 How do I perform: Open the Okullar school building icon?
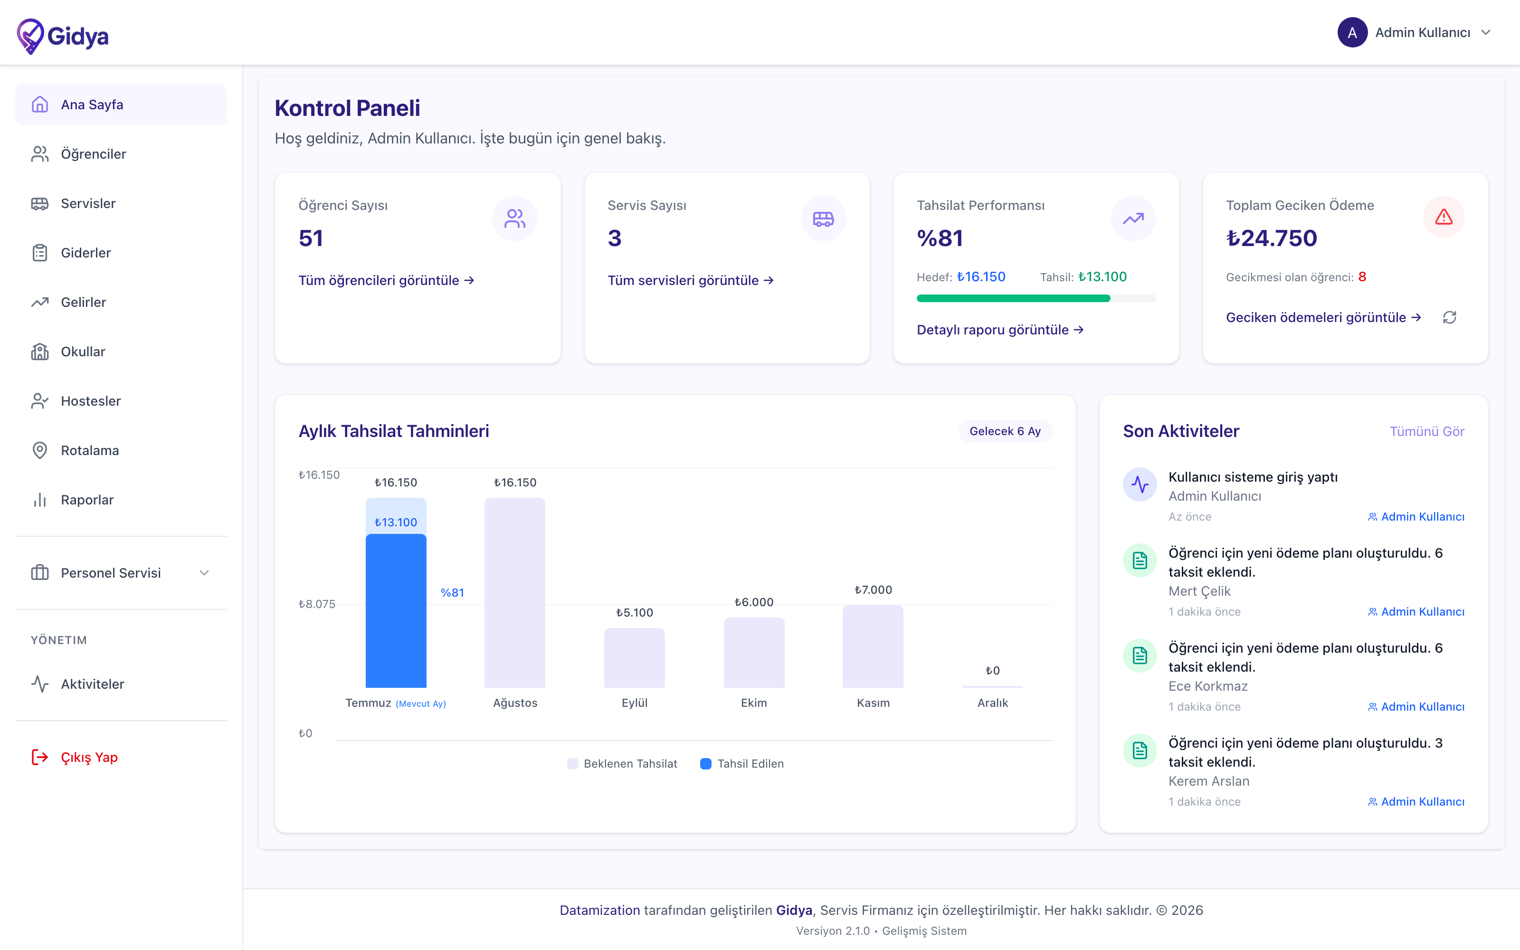(x=39, y=352)
